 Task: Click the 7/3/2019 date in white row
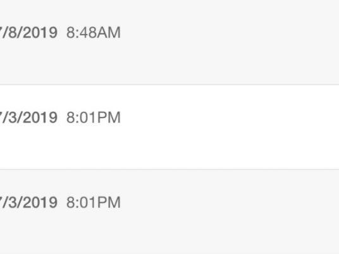pos(28,118)
